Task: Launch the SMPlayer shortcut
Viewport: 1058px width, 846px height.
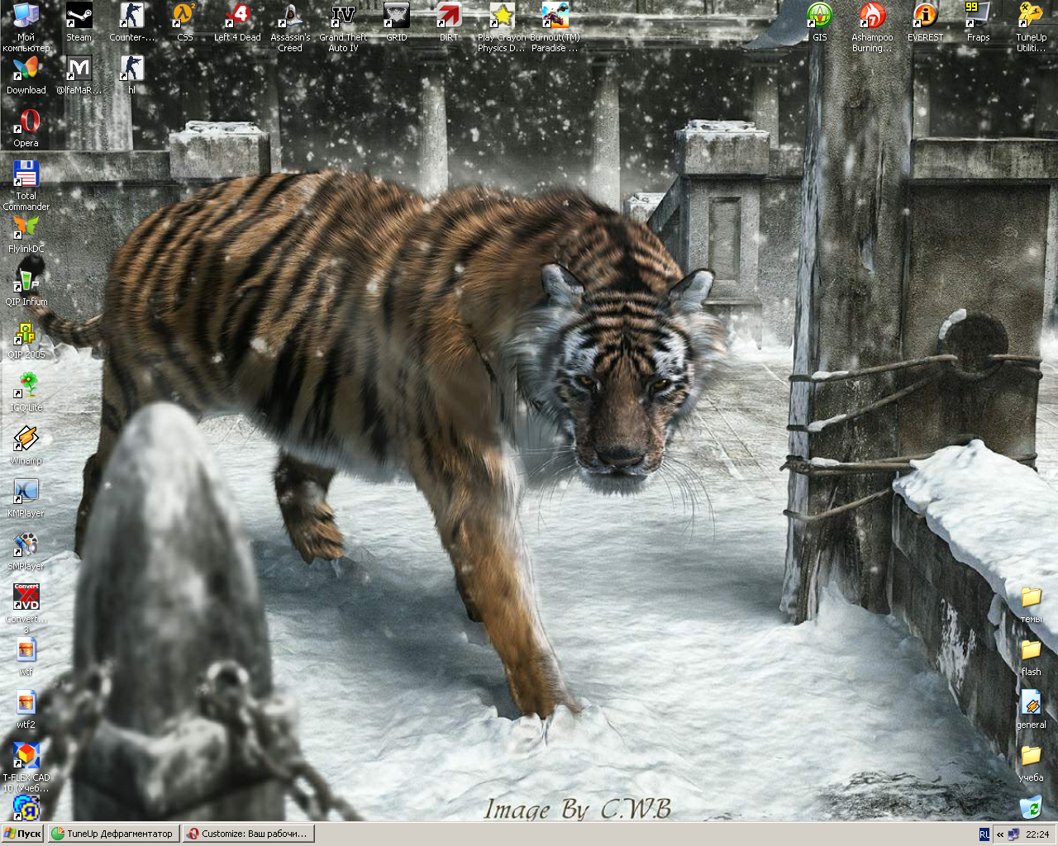Action: click(26, 551)
